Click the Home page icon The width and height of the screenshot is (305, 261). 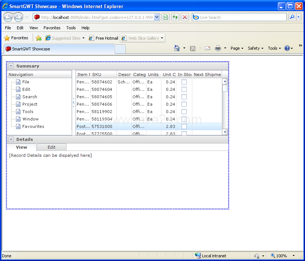click(177, 48)
